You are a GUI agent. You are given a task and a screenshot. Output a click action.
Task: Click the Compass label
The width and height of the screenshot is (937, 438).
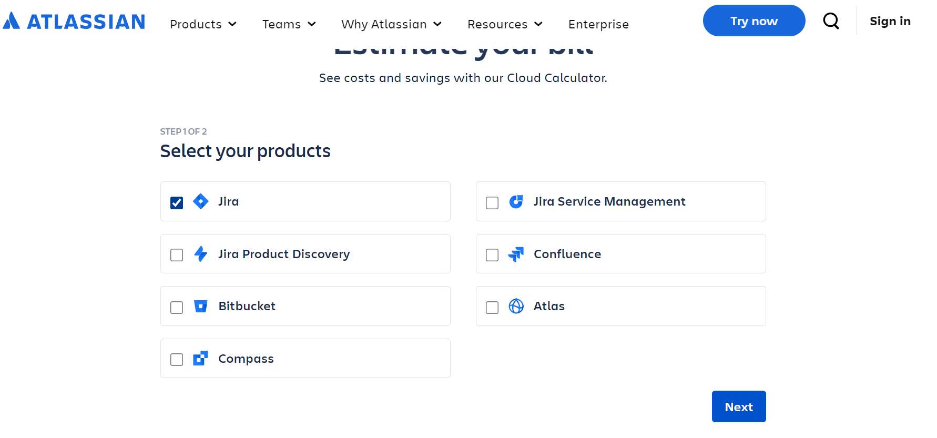(x=246, y=359)
